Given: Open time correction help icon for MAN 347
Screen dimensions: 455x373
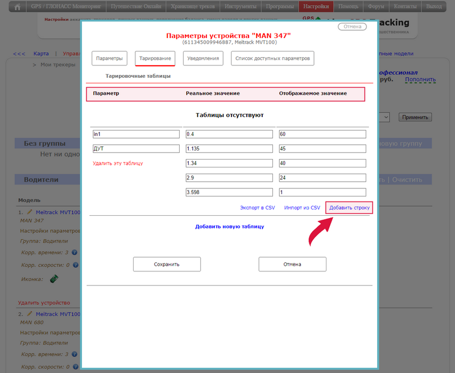Looking at the screenshot, I should click(x=75, y=253).
